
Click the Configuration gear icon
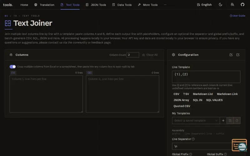pyautogui.click(x=173, y=55)
